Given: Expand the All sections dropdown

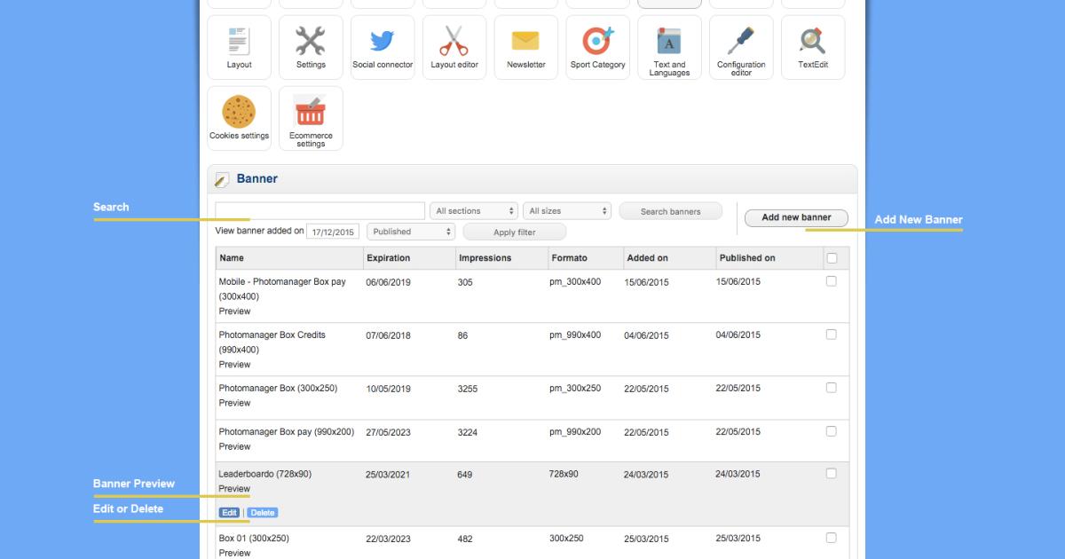Looking at the screenshot, I should coord(474,211).
